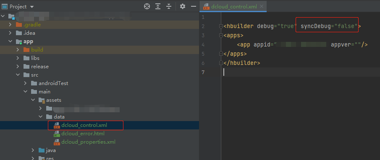Screen dimensions: 380x160
Task: Click the fold marker at line 5
Action: (221, 54)
